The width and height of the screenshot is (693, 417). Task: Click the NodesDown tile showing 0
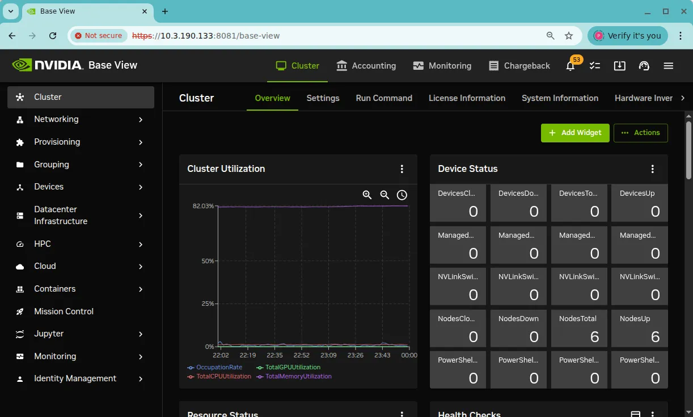point(518,328)
